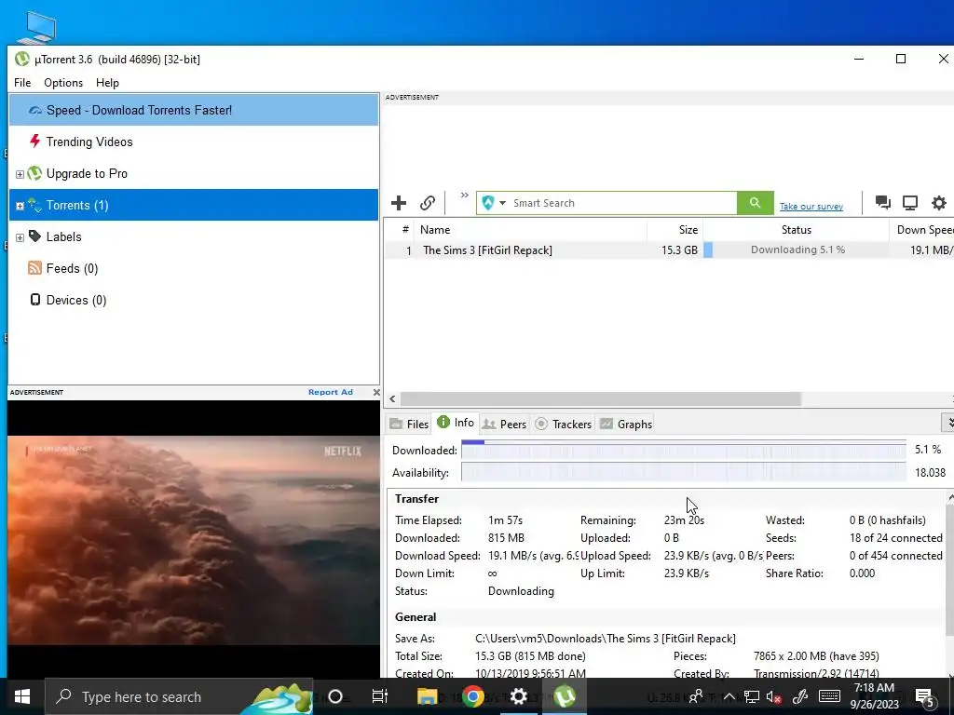Open the search provider dropdown arrow

coord(502,203)
